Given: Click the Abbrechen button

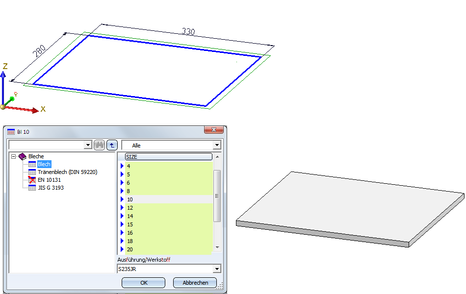Looking at the screenshot, I should coord(195,283).
